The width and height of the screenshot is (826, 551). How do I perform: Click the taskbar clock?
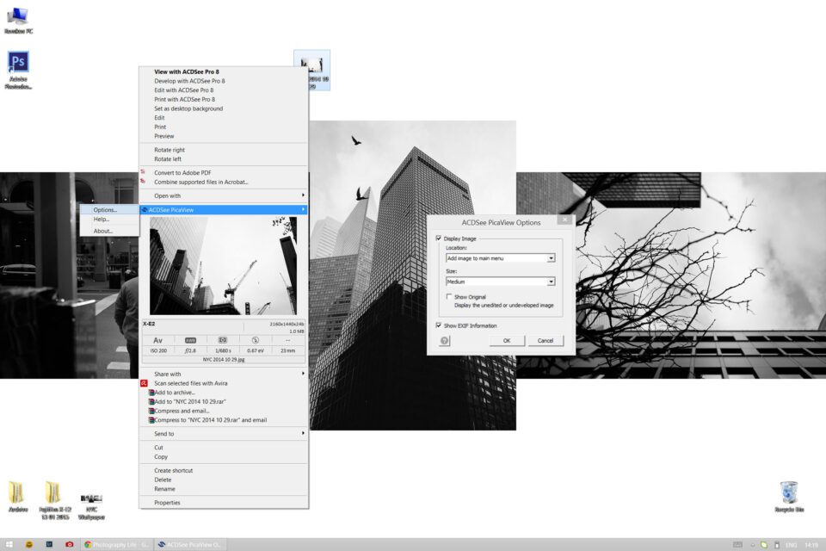point(811,545)
